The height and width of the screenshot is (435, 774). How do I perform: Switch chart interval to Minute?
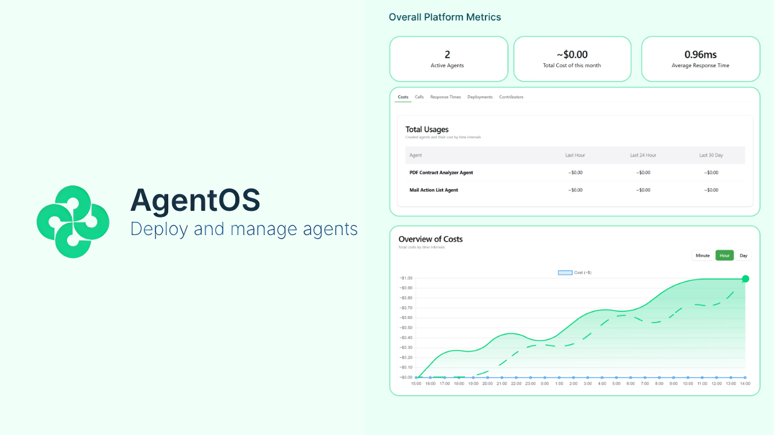(702, 255)
